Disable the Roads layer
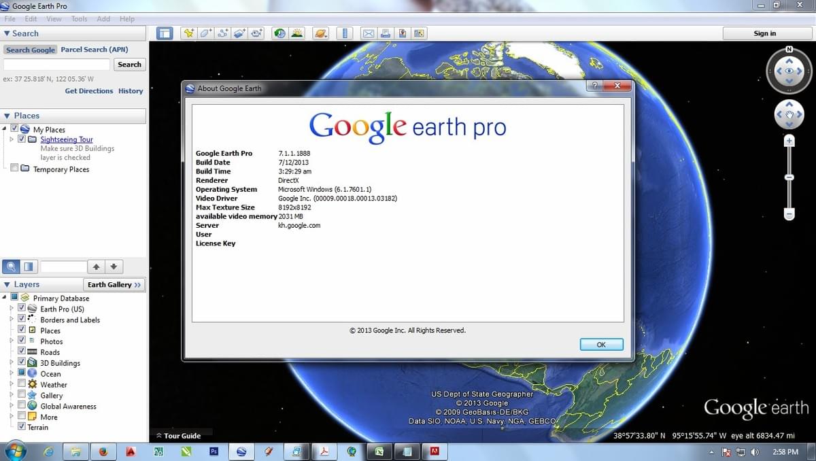816x461 pixels. pos(22,352)
